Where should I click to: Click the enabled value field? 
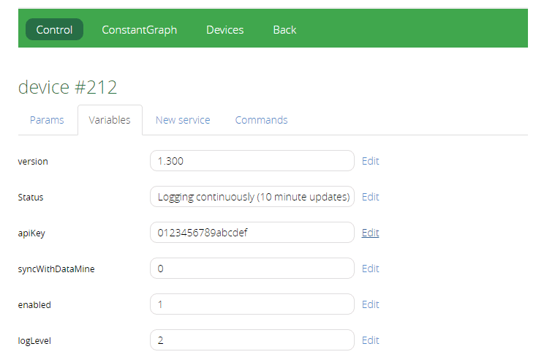tap(252, 304)
